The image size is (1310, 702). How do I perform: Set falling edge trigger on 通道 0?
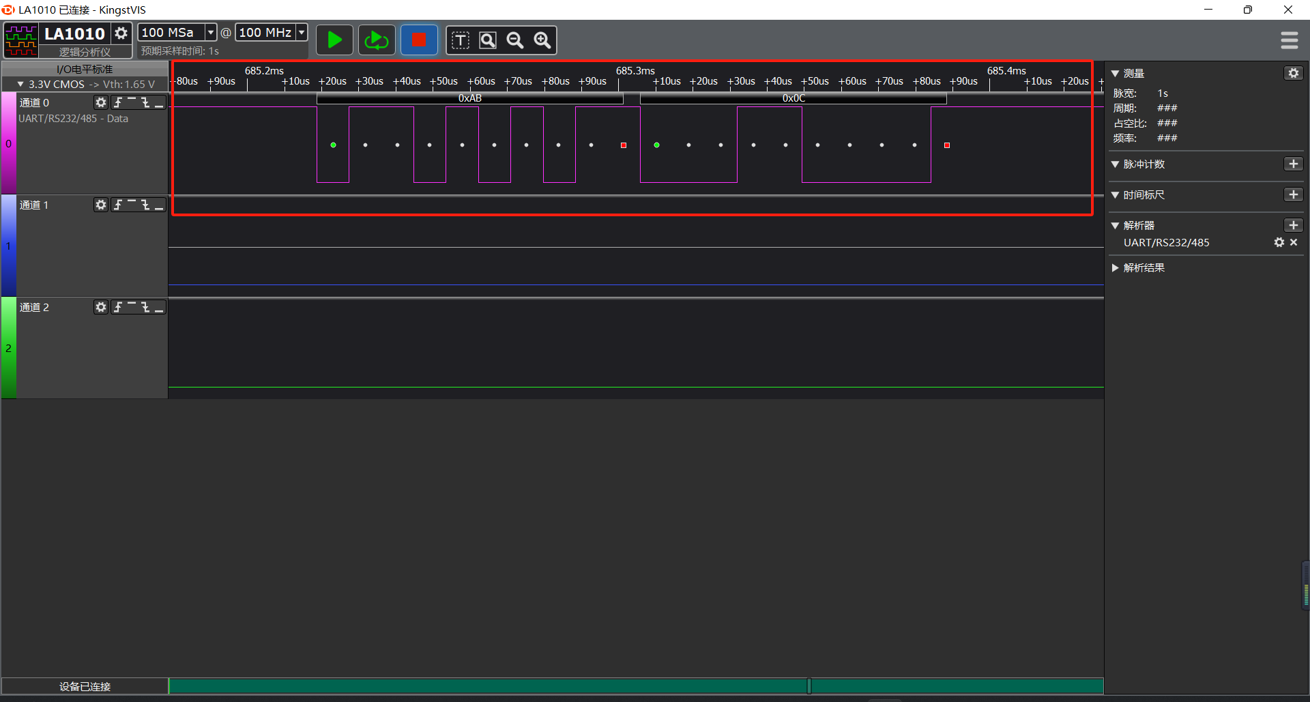tap(145, 102)
